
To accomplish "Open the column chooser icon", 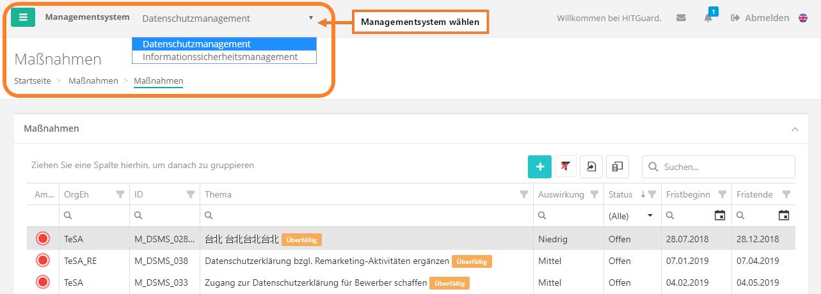I will [x=617, y=166].
